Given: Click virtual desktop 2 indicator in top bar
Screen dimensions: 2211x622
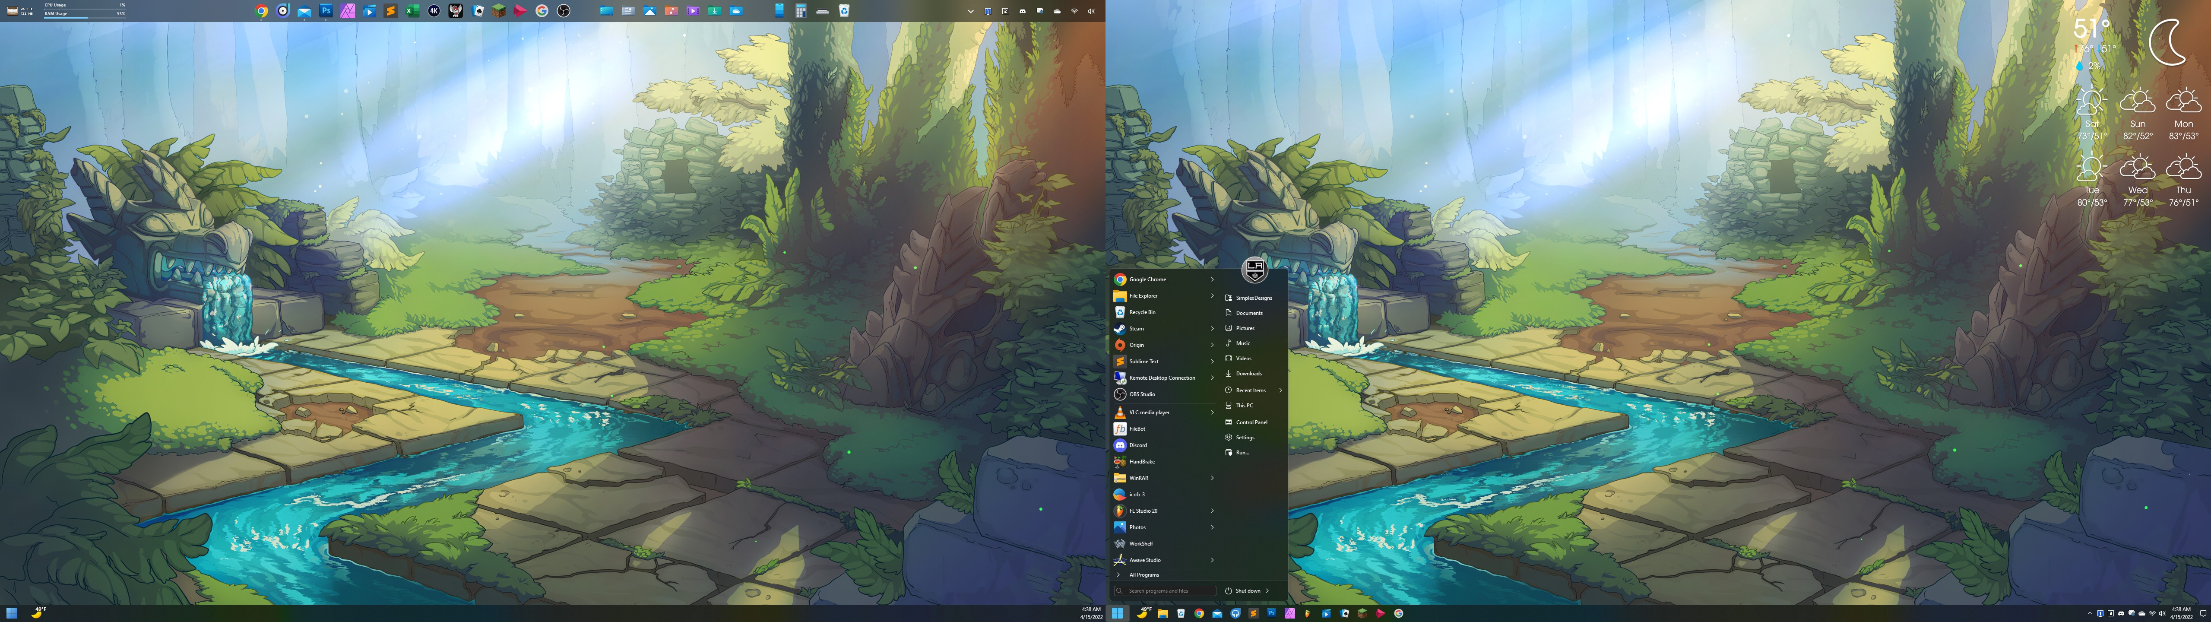Looking at the screenshot, I should pos(1005,11).
